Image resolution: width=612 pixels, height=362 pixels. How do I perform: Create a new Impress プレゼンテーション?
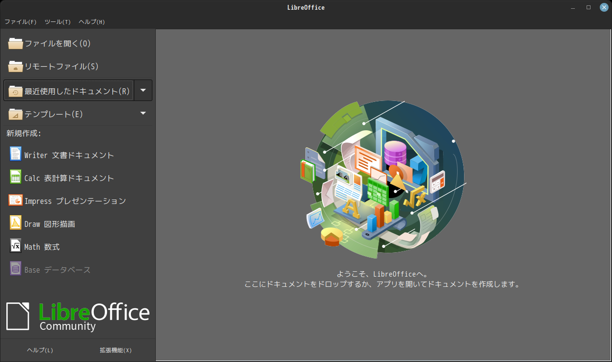pos(78,201)
